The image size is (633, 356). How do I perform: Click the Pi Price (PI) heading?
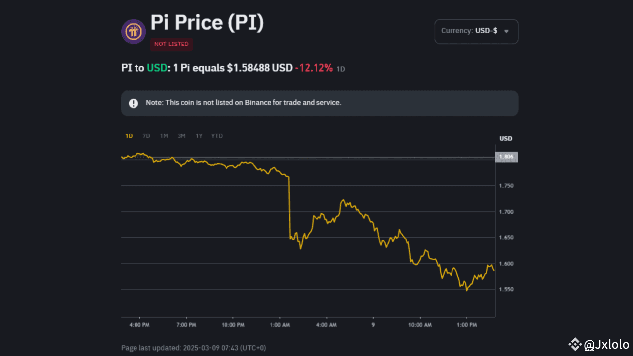(x=207, y=23)
